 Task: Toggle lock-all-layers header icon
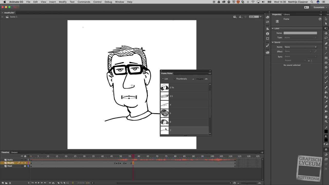click(25, 156)
